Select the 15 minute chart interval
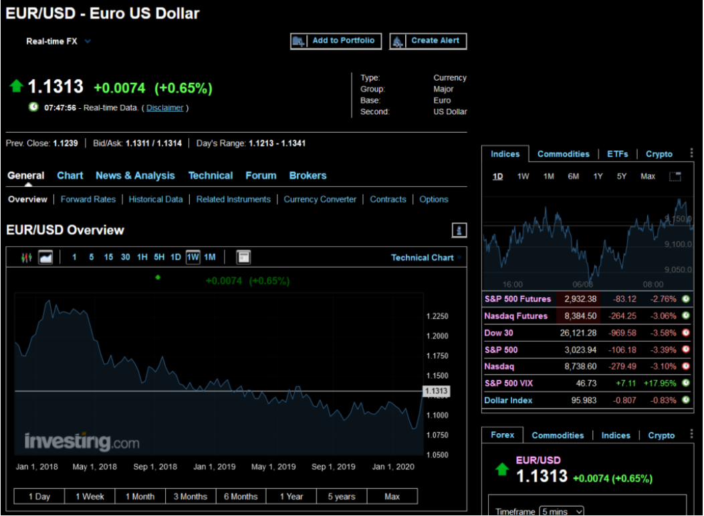The image size is (704, 516). coord(108,257)
